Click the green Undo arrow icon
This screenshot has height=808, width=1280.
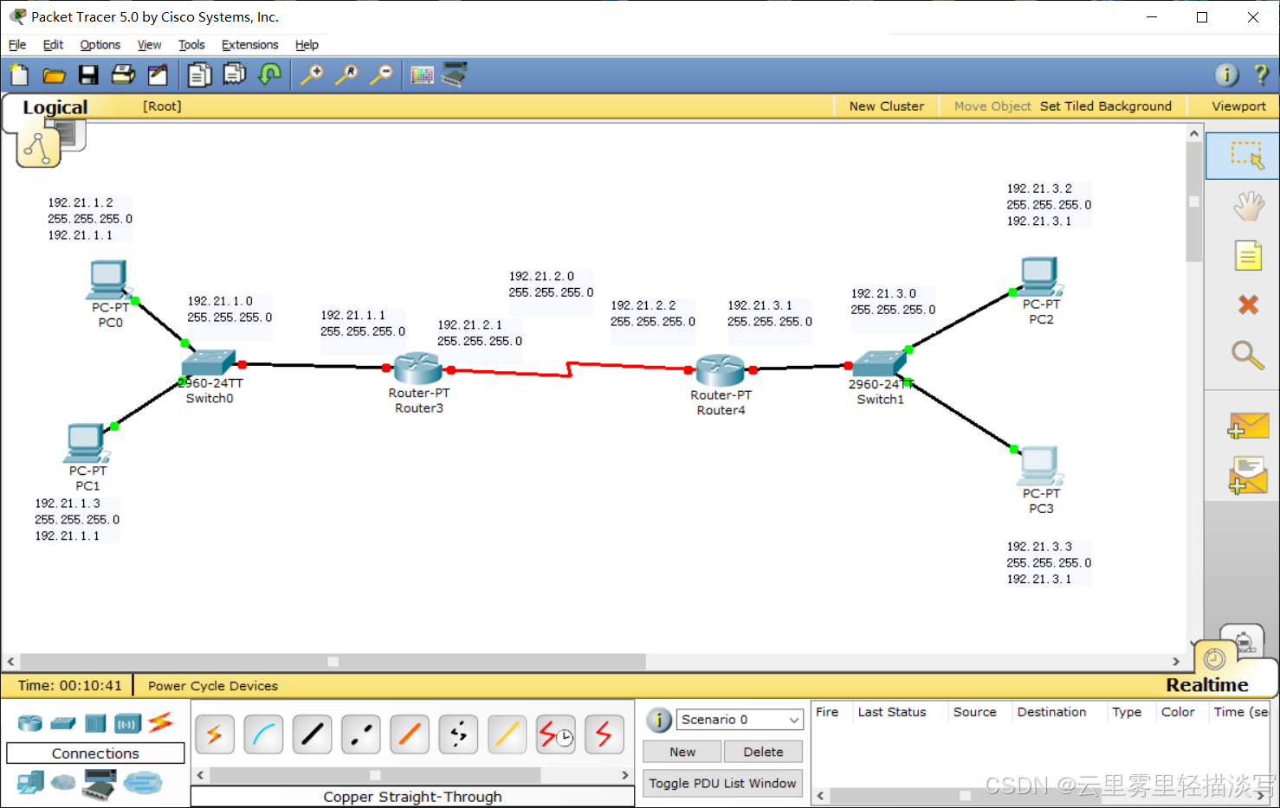[x=270, y=74]
